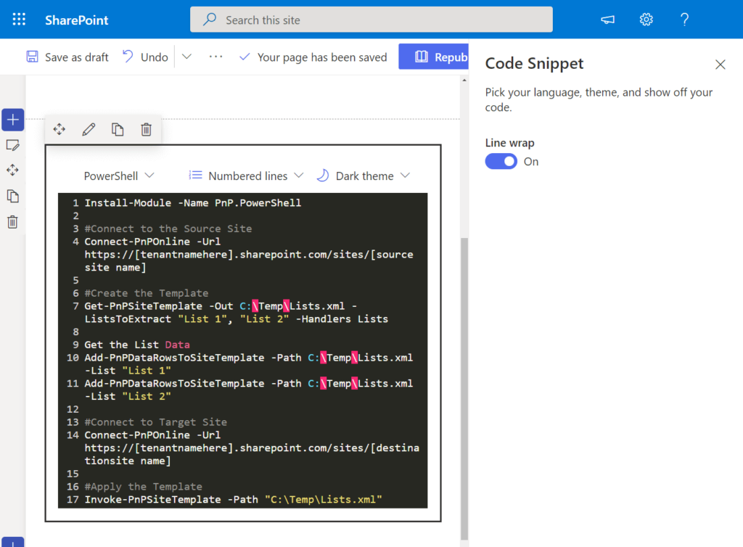Click the Republish button
The image size is (743, 547).
coord(434,57)
